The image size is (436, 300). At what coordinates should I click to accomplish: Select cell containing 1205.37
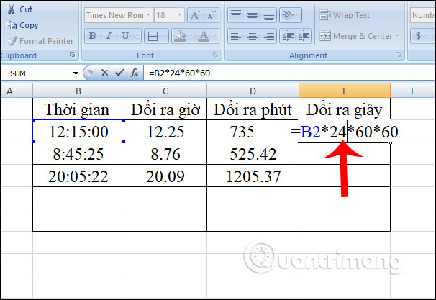(x=253, y=176)
